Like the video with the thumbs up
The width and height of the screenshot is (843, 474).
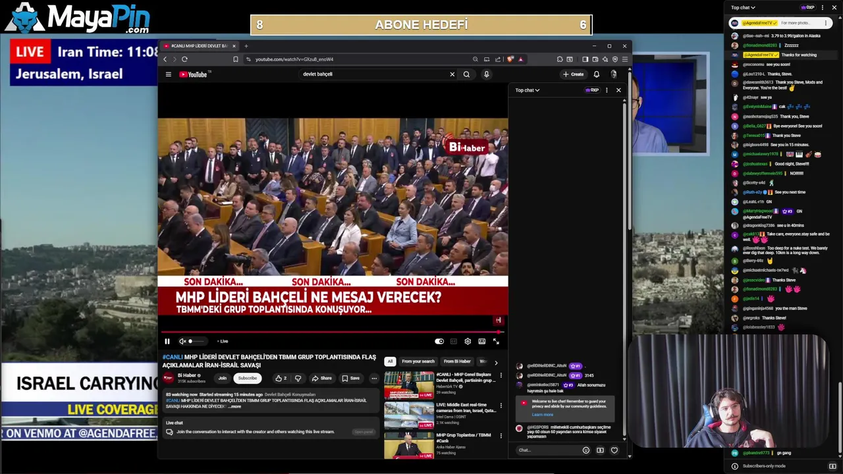click(281, 378)
